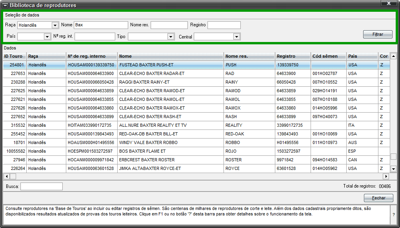Click the Nome res. column header

tap(249, 56)
